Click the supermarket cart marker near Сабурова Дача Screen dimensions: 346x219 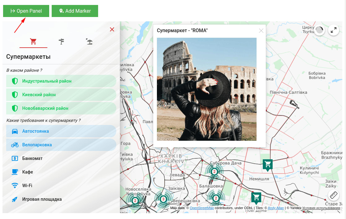pos(267,165)
